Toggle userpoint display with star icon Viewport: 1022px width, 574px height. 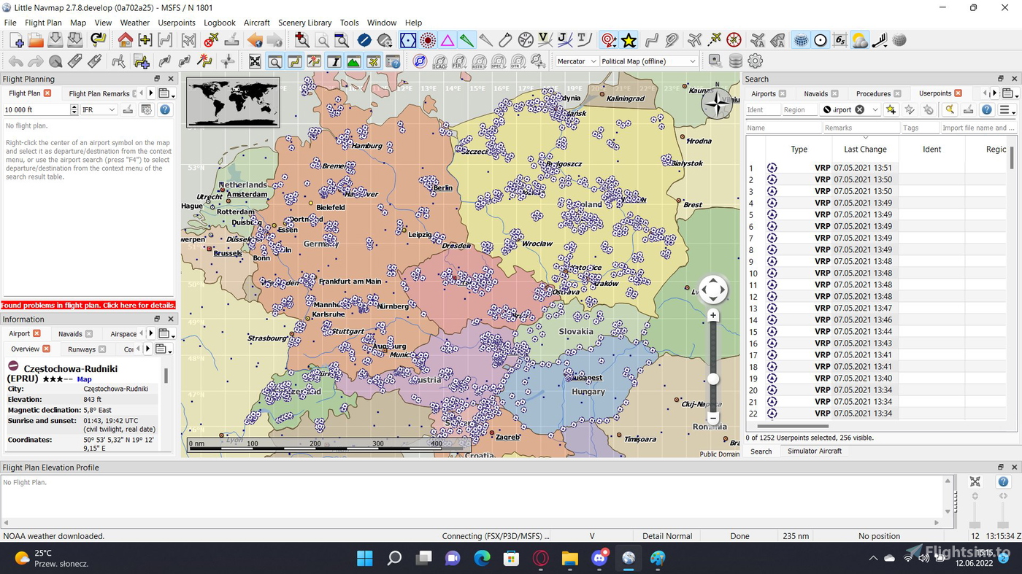click(x=629, y=40)
